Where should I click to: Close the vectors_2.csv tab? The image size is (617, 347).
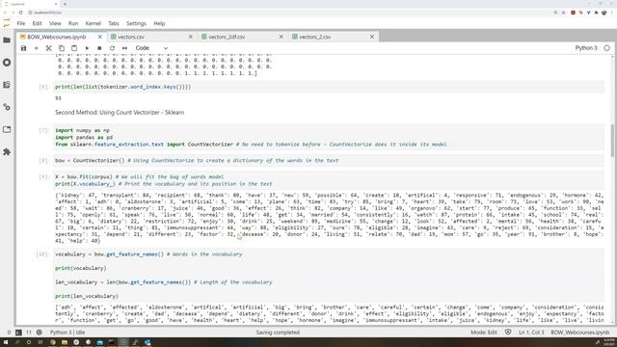372,37
